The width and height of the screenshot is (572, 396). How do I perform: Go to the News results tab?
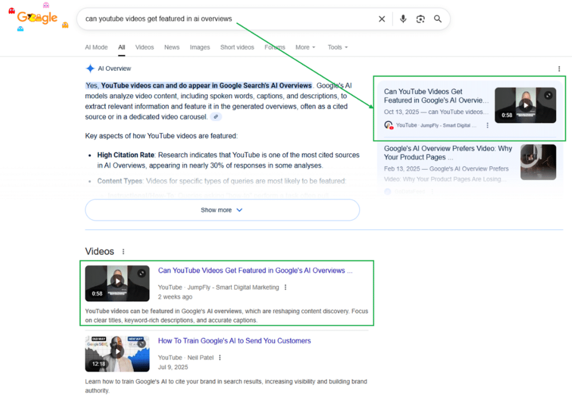(x=171, y=47)
